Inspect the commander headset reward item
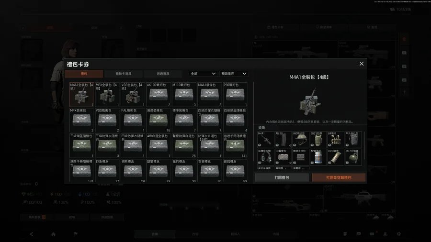Image resolution: width=431 pixels, height=242 pixels. 265,157
